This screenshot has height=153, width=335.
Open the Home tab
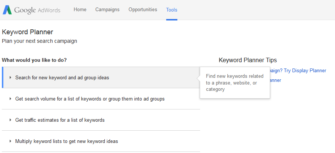80,10
